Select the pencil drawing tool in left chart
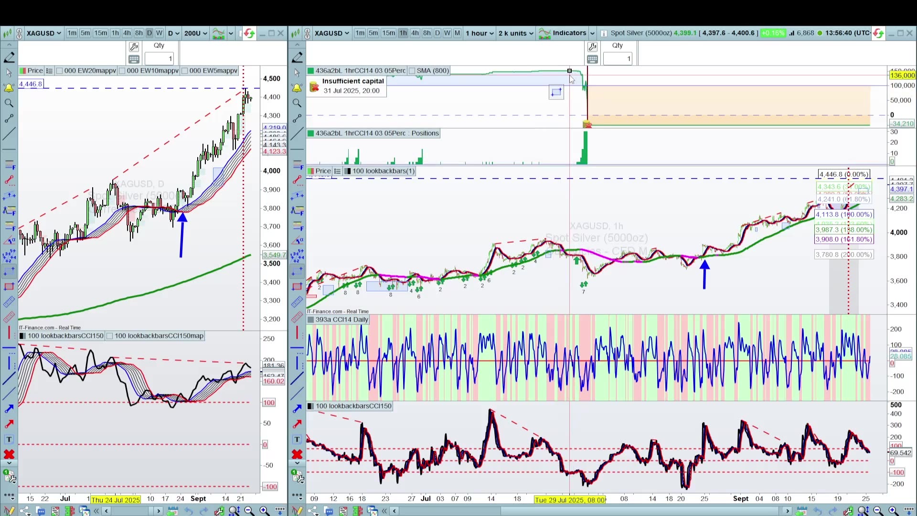This screenshot has height=516, width=917. (9, 58)
